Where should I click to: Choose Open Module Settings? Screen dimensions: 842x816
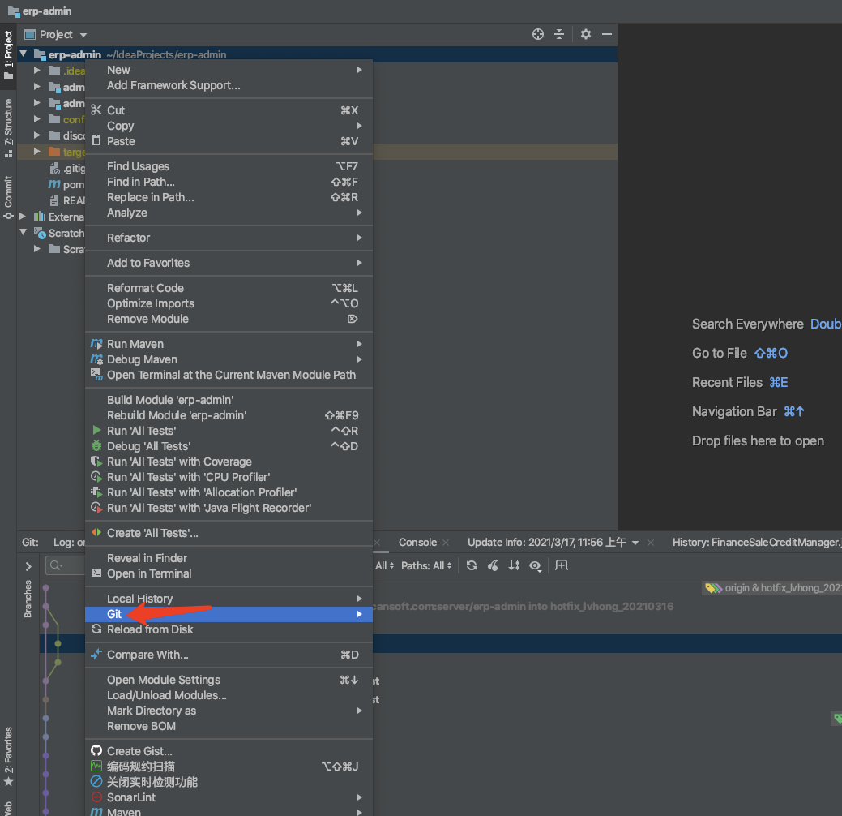(229, 680)
